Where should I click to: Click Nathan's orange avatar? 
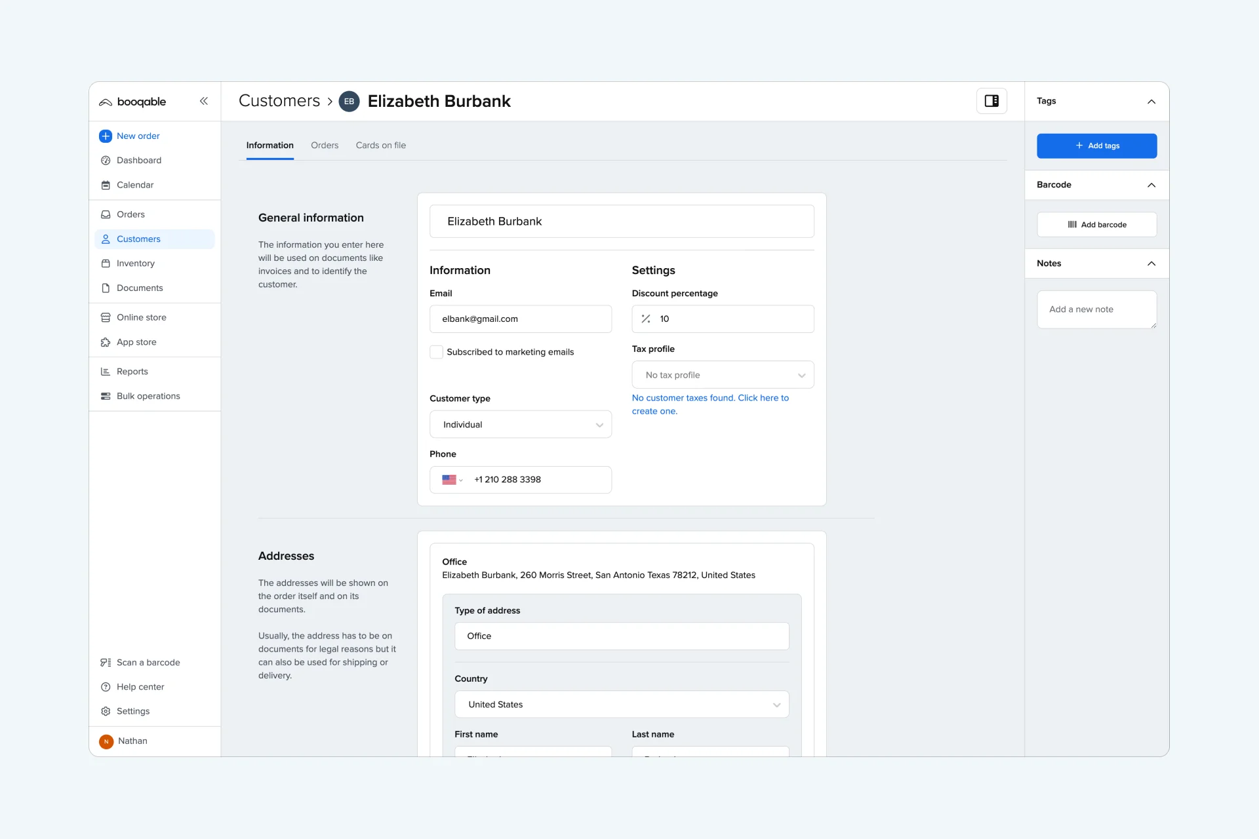pyautogui.click(x=106, y=741)
